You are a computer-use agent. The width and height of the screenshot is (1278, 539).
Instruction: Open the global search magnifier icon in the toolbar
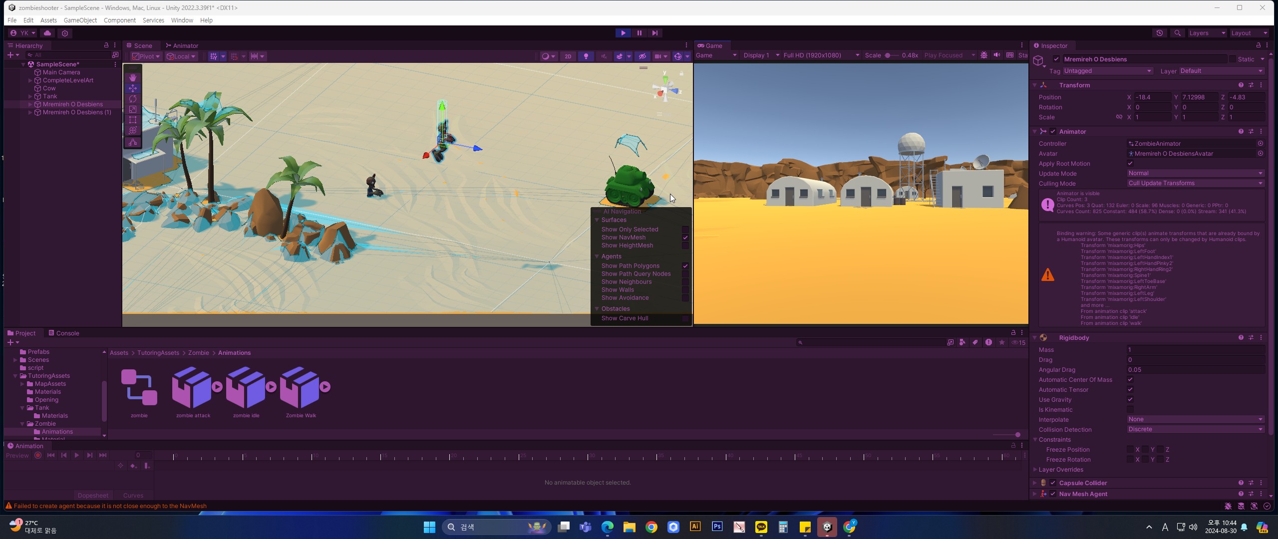pos(1177,33)
